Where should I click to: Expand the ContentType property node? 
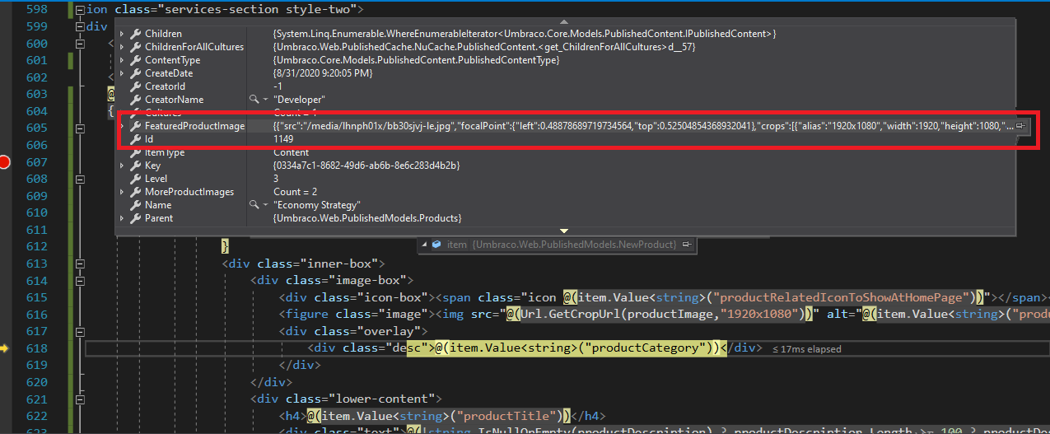[x=122, y=60]
